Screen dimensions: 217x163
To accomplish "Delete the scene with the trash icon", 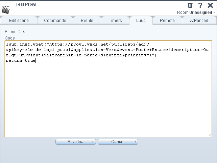I will tap(190, 5).
